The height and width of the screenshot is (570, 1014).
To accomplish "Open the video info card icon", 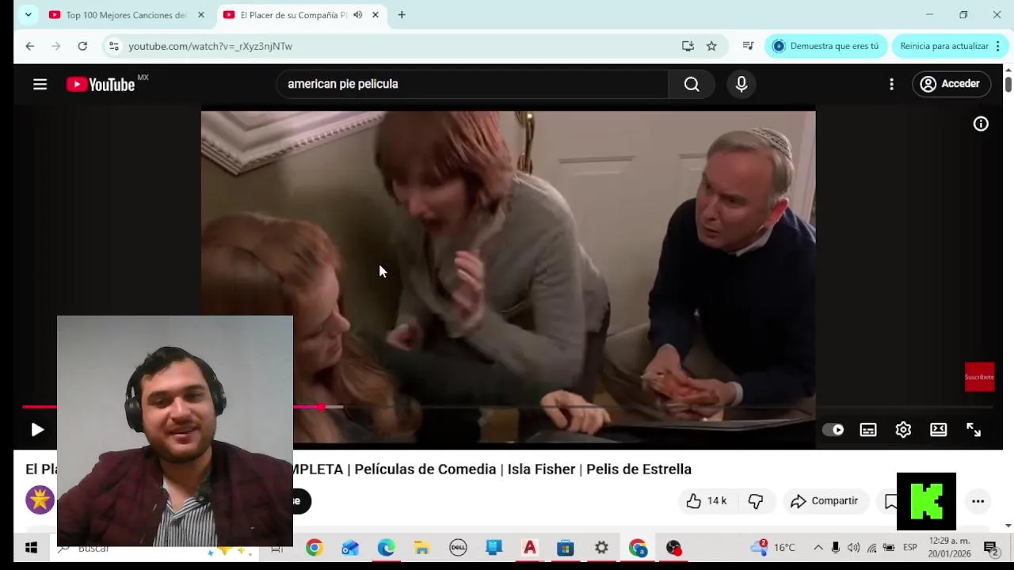I will [981, 123].
